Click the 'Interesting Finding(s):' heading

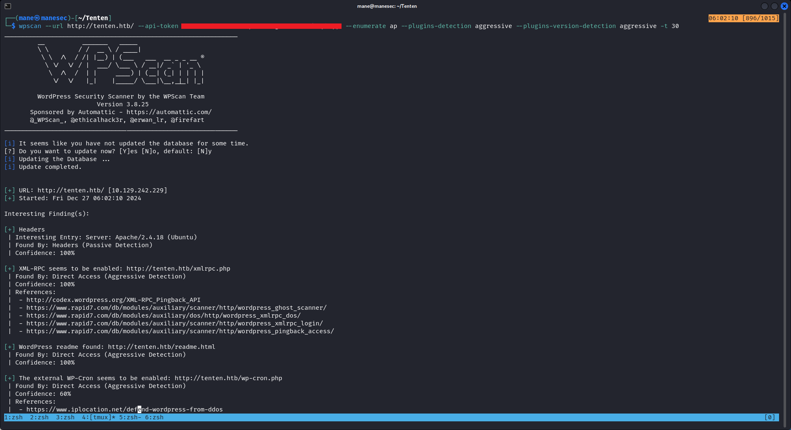47,214
